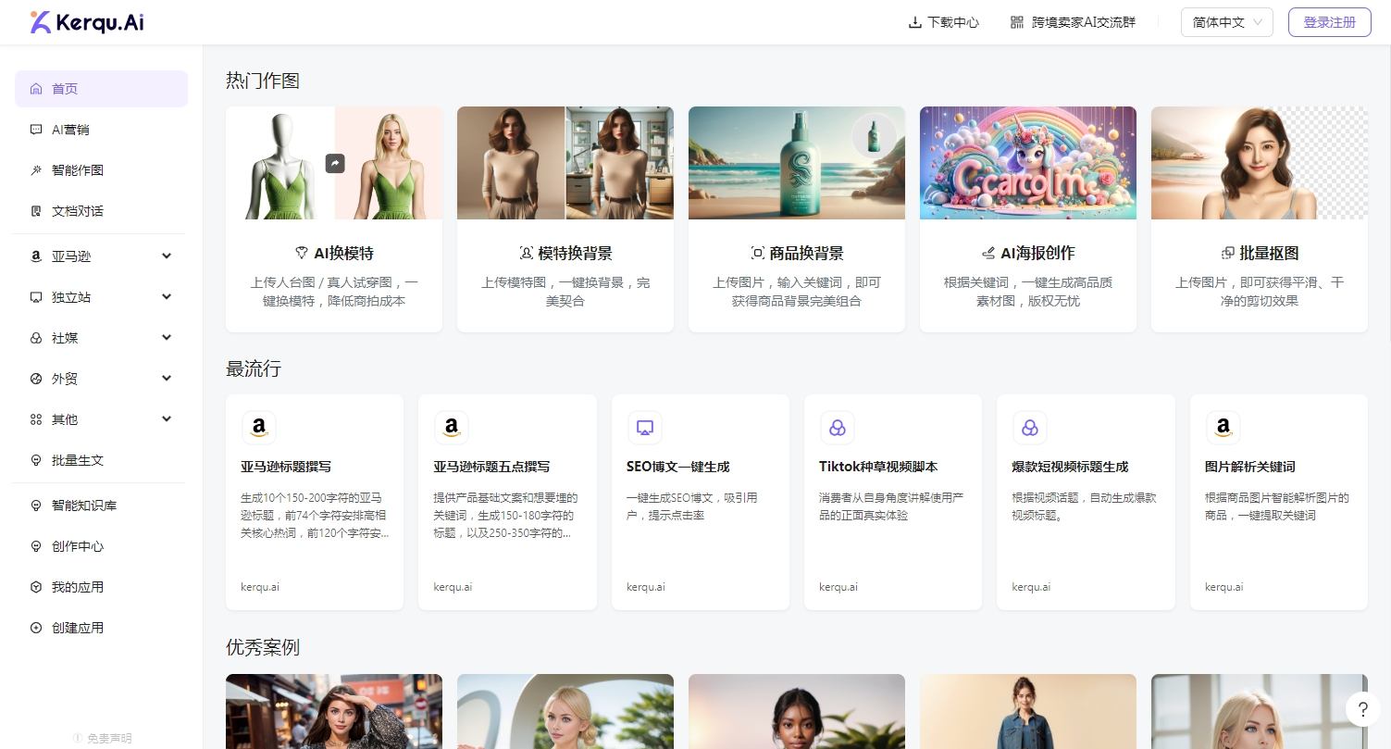1391x749 pixels.
Task: Click the grid icon beside 其他
Action: 36,419
